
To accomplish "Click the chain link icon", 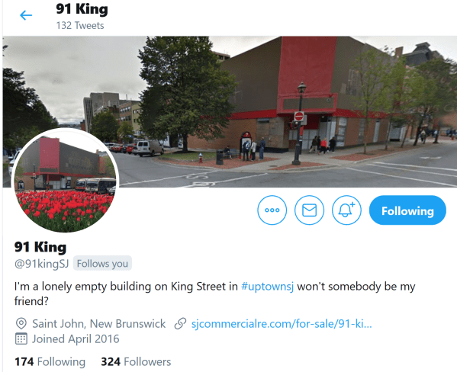I will point(180,324).
